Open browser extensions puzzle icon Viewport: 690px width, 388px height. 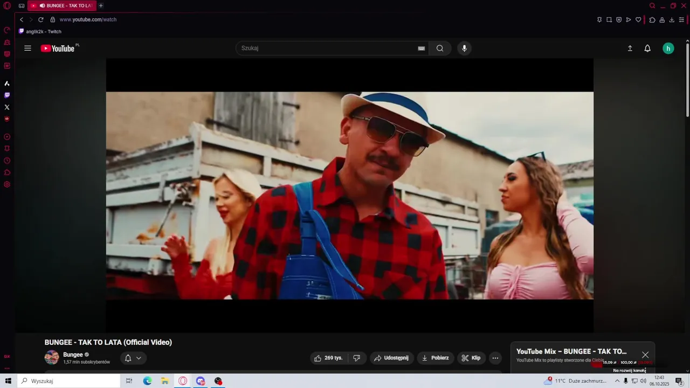(x=652, y=20)
